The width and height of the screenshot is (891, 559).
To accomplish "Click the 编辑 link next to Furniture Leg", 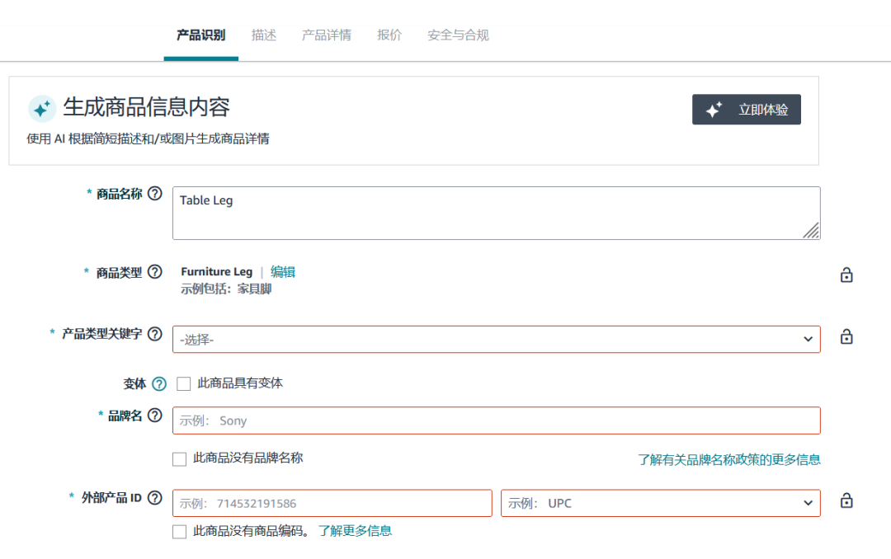I will [283, 271].
